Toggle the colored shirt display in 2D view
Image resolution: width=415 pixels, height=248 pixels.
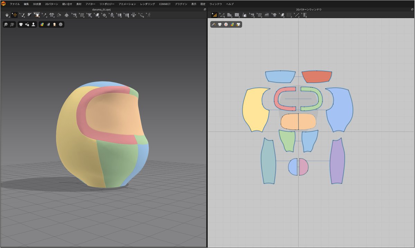238,25
